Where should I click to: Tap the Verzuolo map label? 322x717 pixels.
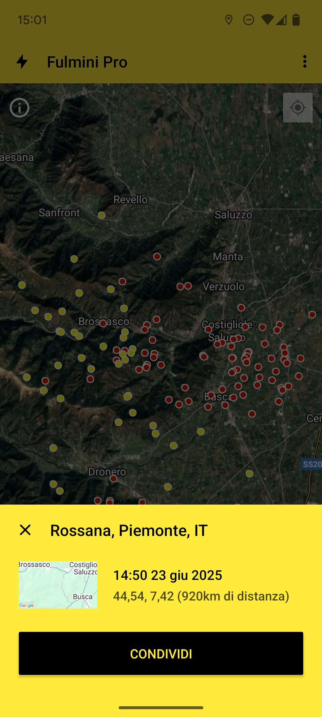tap(224, 287)
